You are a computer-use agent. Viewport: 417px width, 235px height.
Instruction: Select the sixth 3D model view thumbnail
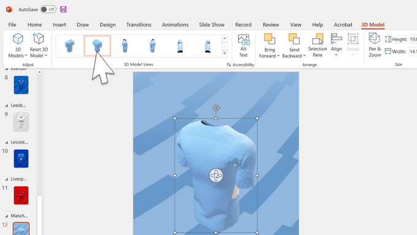point(208,46)
